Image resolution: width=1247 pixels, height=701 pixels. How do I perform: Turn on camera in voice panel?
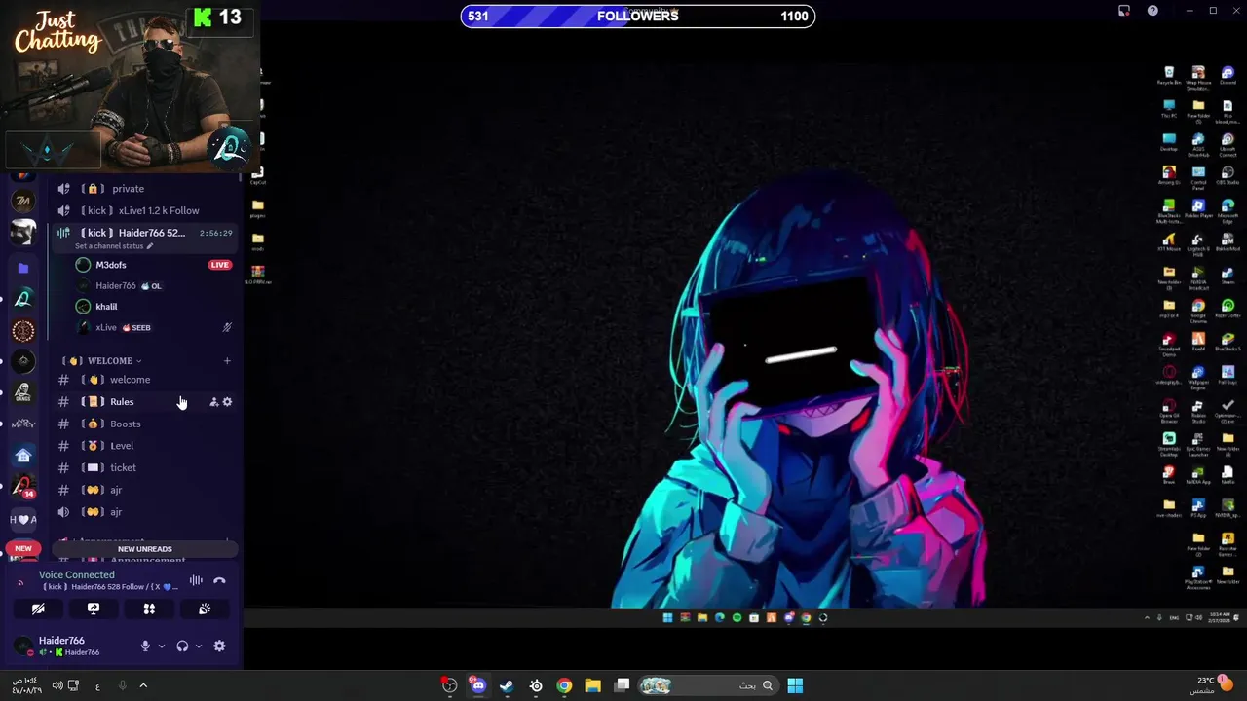[x=38, y=609]
